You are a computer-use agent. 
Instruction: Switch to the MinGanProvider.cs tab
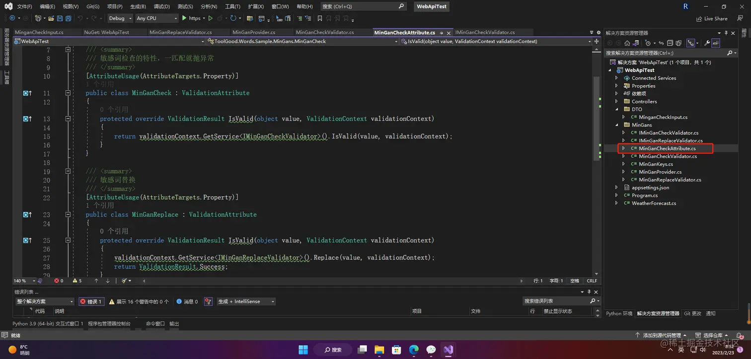coord(254,32)
